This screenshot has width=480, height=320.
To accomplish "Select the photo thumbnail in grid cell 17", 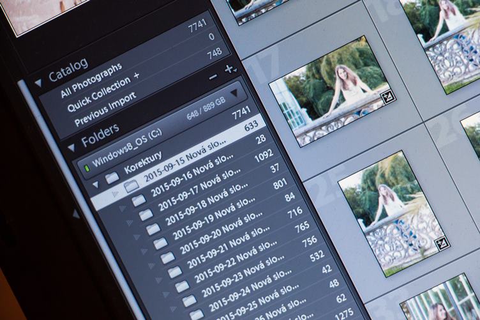I will (332, 91).
